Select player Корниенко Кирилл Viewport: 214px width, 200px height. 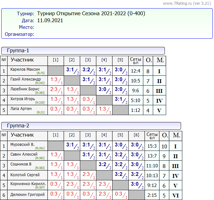coord(28,184)
